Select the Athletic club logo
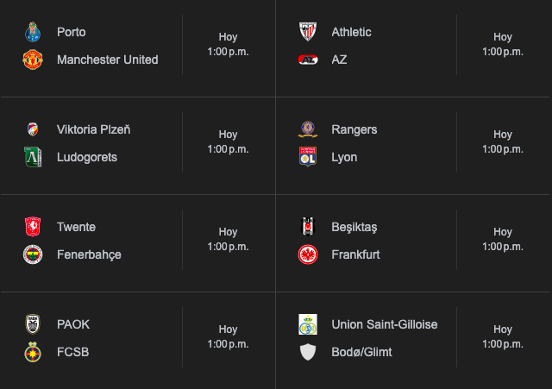The image size is (552, 389). point(308,33)
